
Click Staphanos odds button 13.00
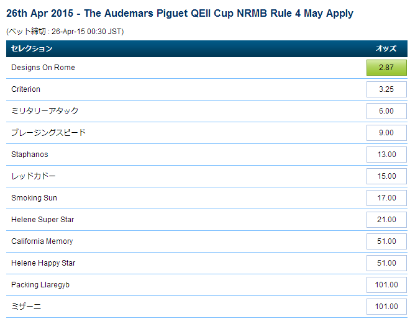click(386, 155)
